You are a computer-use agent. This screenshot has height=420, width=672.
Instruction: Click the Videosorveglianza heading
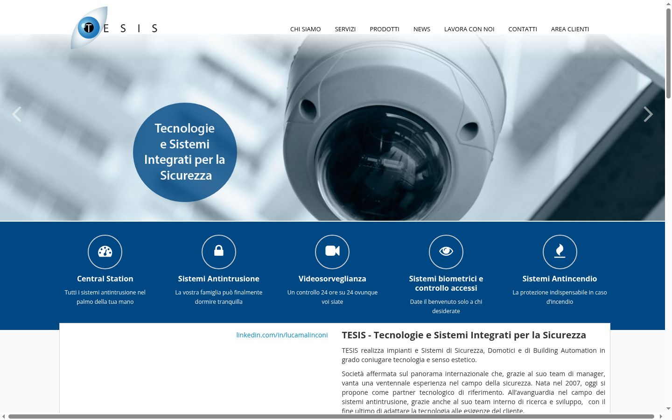click(x=332, y=279)
